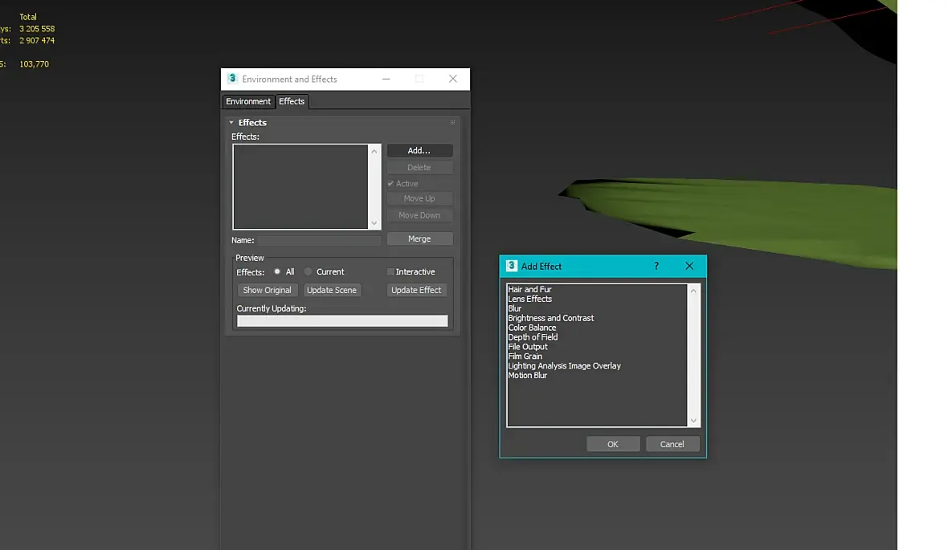The width and height of the screenshot is (948, 550).
Task: Collapse the Effects rollout triangle
Action: coord(231,123)
